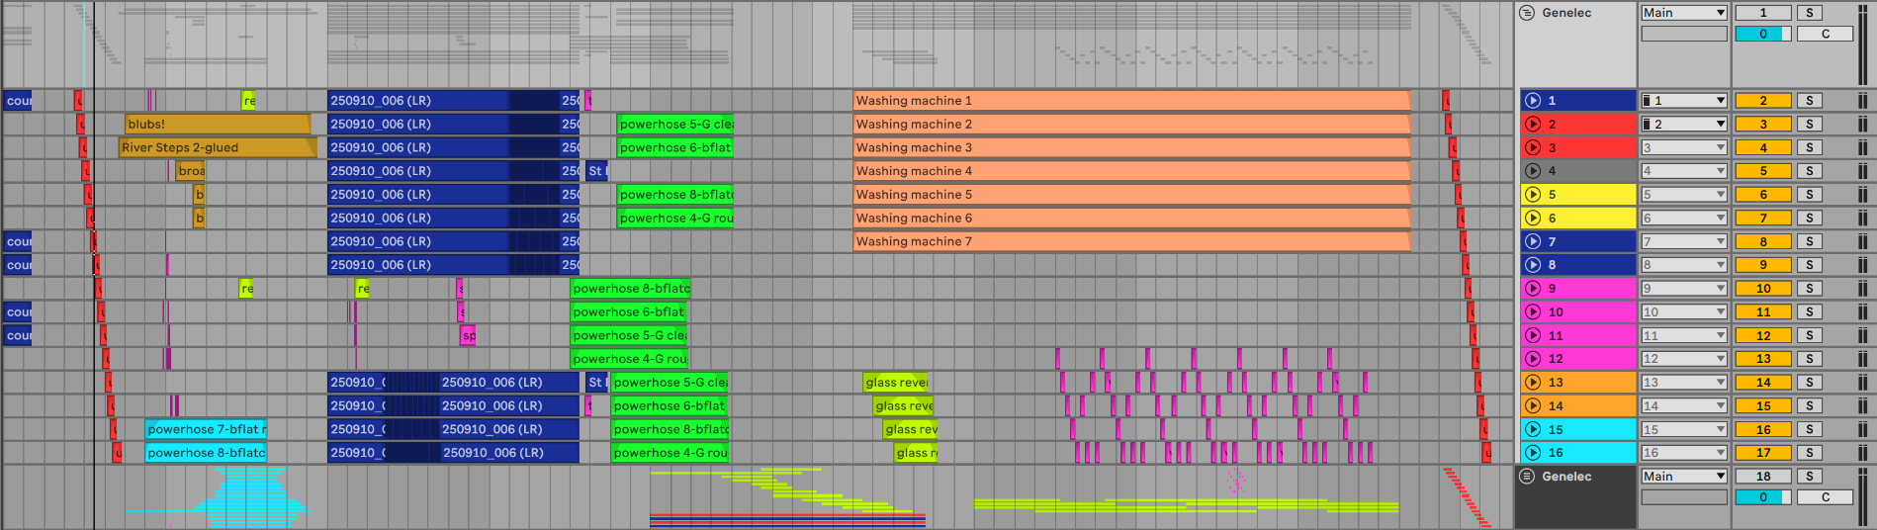Click the circular play icon on track 1
Image resolution: width=1877 pixels, height=530 pixels.
(1533, 101)
